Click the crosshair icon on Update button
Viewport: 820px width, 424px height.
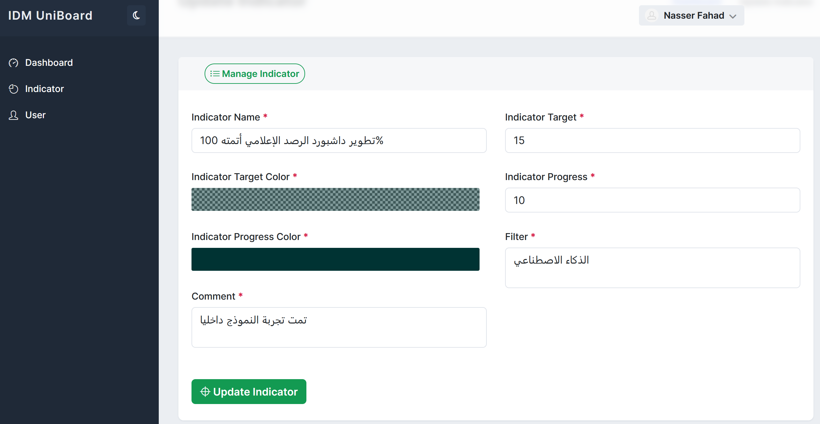tap(205, 392)
